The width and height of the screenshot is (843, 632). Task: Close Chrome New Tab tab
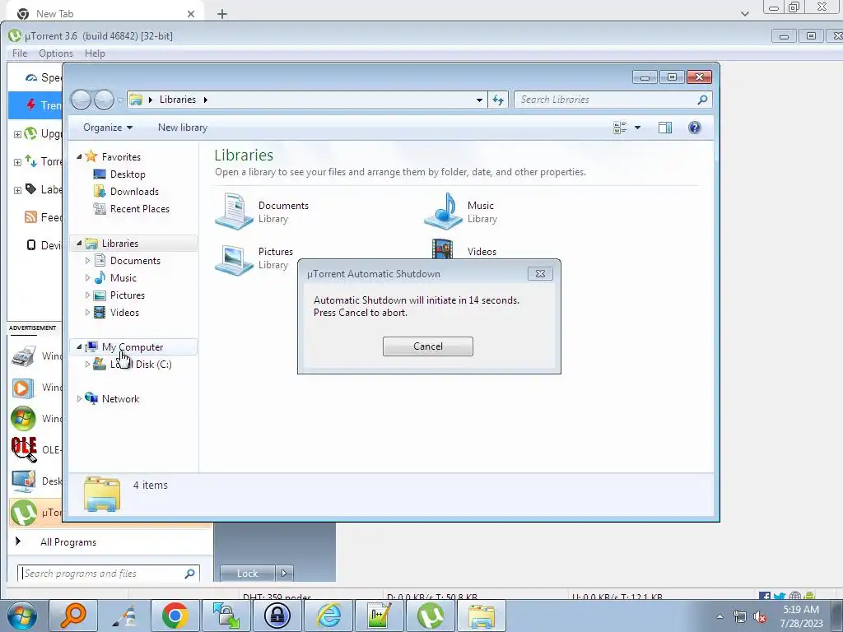point(191,14)
